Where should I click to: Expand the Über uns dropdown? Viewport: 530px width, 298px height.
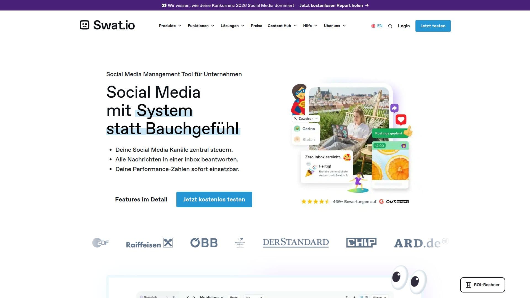335,26
